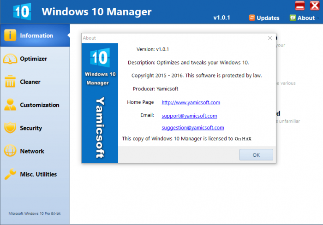Click the suggestion@yamicsoft.com email link

(x=193, y=128)
